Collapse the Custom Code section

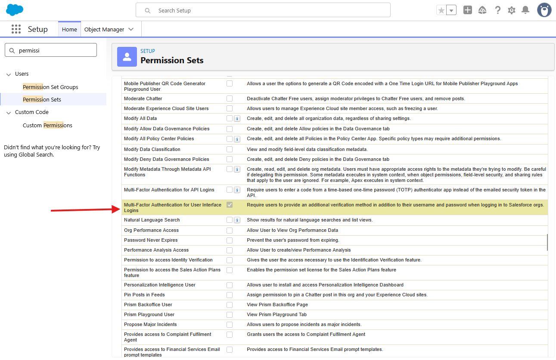point(9,113)
